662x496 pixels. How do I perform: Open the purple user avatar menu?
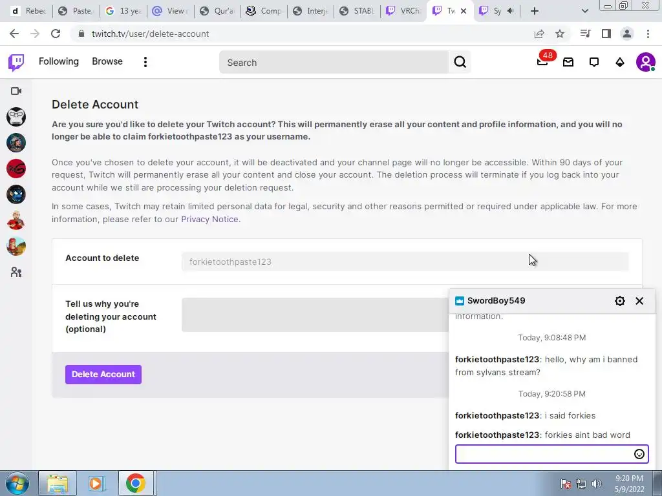[646, 63]
